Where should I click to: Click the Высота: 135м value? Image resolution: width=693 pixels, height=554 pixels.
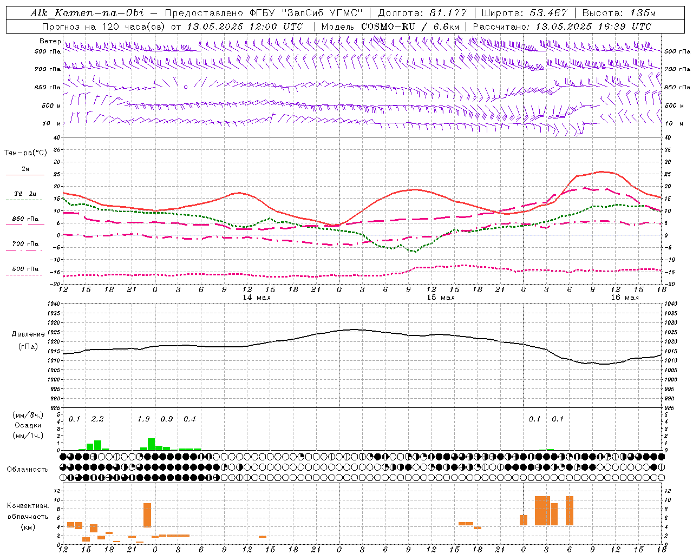coord(619,13)
